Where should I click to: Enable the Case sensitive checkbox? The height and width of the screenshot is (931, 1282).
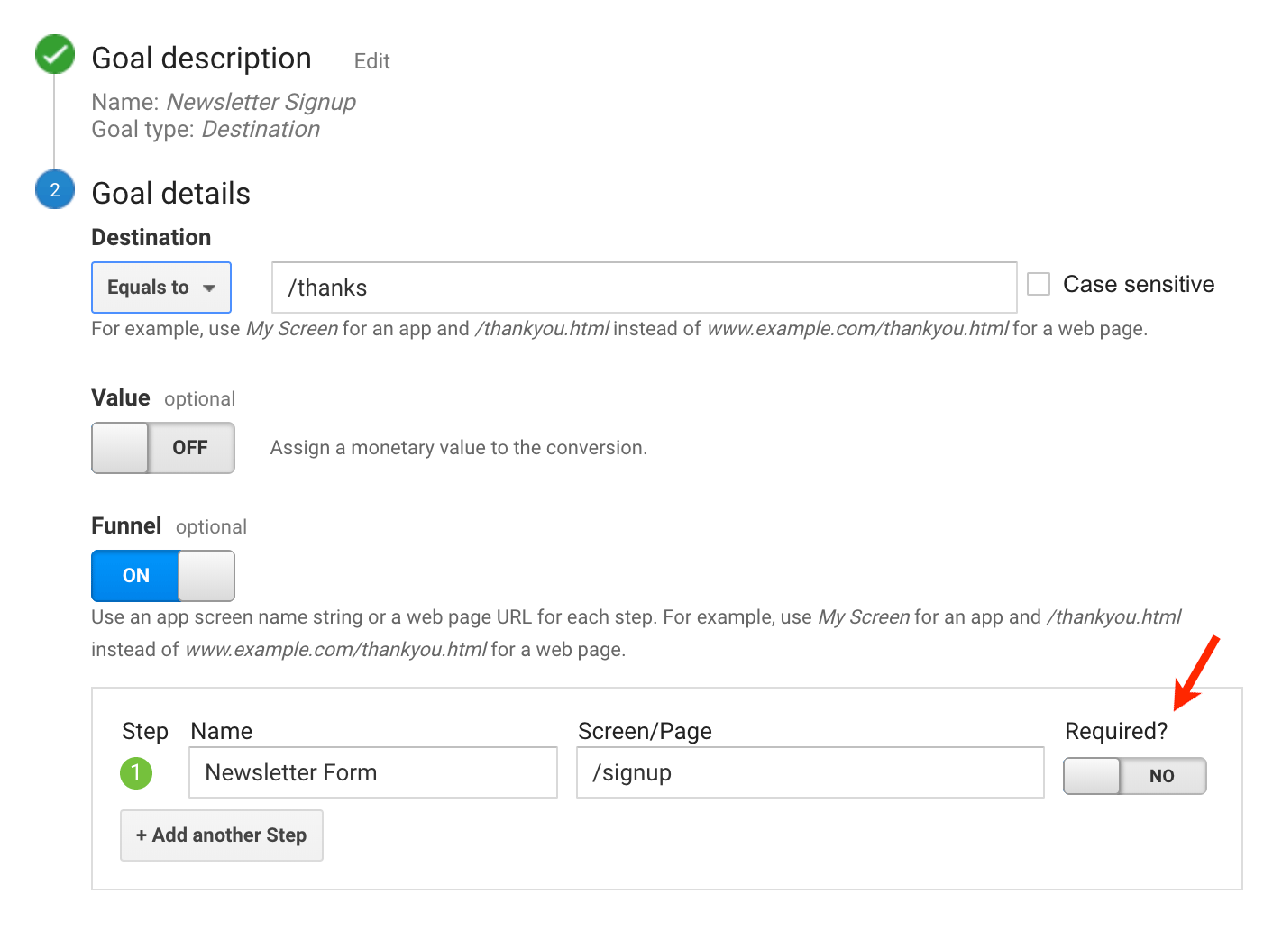[1039, 283]
